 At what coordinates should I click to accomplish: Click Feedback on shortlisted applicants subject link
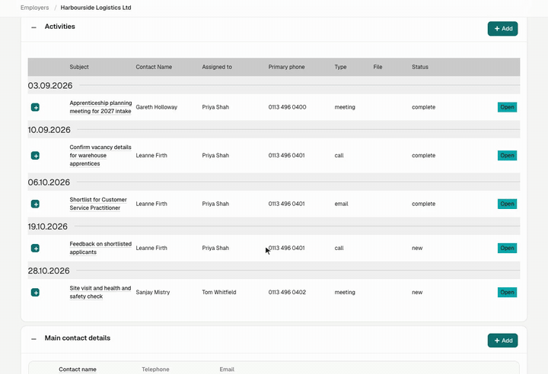tap(100, 248)
